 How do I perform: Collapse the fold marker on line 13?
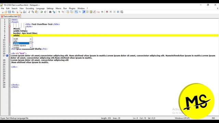[10, 47]
